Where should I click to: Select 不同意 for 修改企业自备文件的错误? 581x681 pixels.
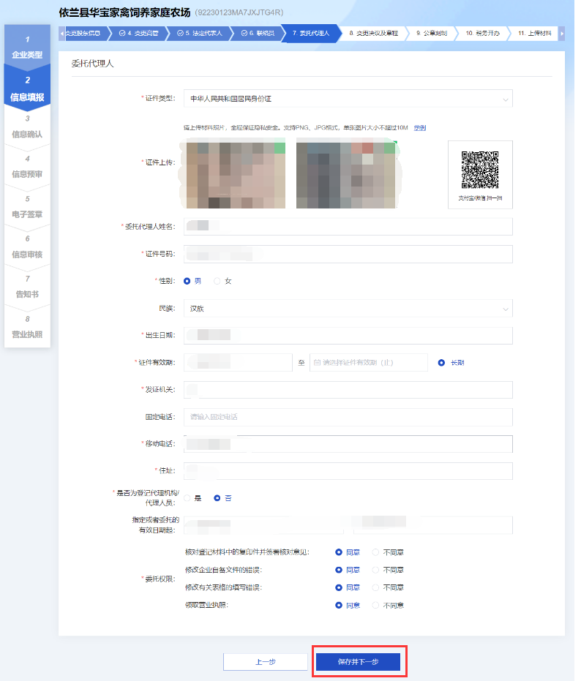click(376, 570)
